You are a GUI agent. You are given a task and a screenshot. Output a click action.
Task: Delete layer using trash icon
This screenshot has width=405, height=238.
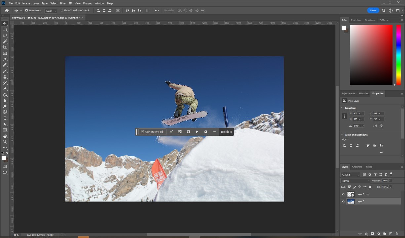[397, 234]
